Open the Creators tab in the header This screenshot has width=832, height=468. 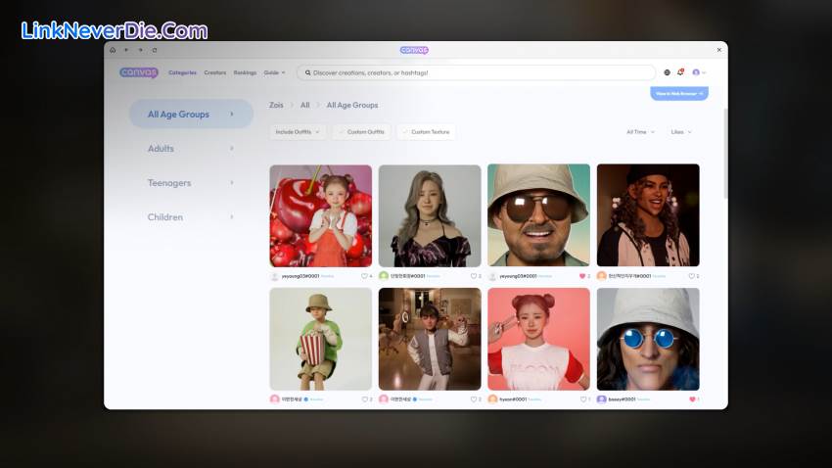pyautogui.click(x=214, y=72)
